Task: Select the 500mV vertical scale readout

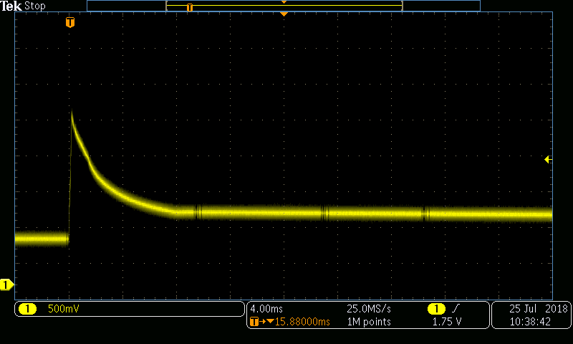Action: click(64, 309)
